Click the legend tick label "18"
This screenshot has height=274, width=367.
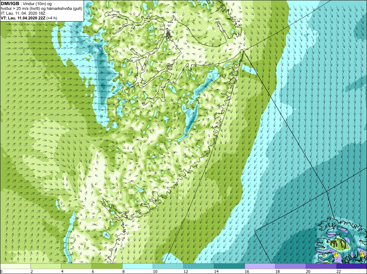pos(277,271)
